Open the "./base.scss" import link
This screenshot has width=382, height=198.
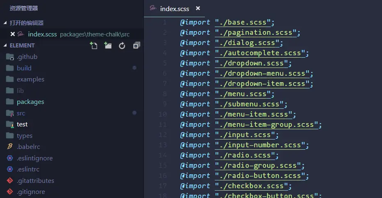point(243,22)
